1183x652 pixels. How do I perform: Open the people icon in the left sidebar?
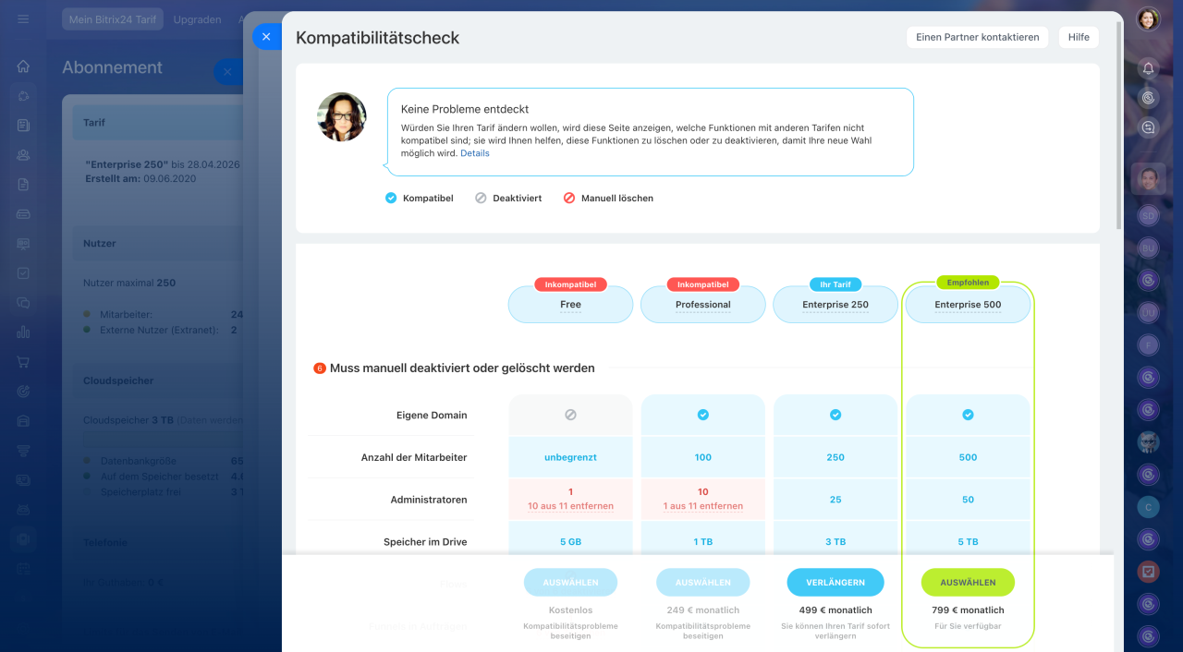(x=23, y=155)
